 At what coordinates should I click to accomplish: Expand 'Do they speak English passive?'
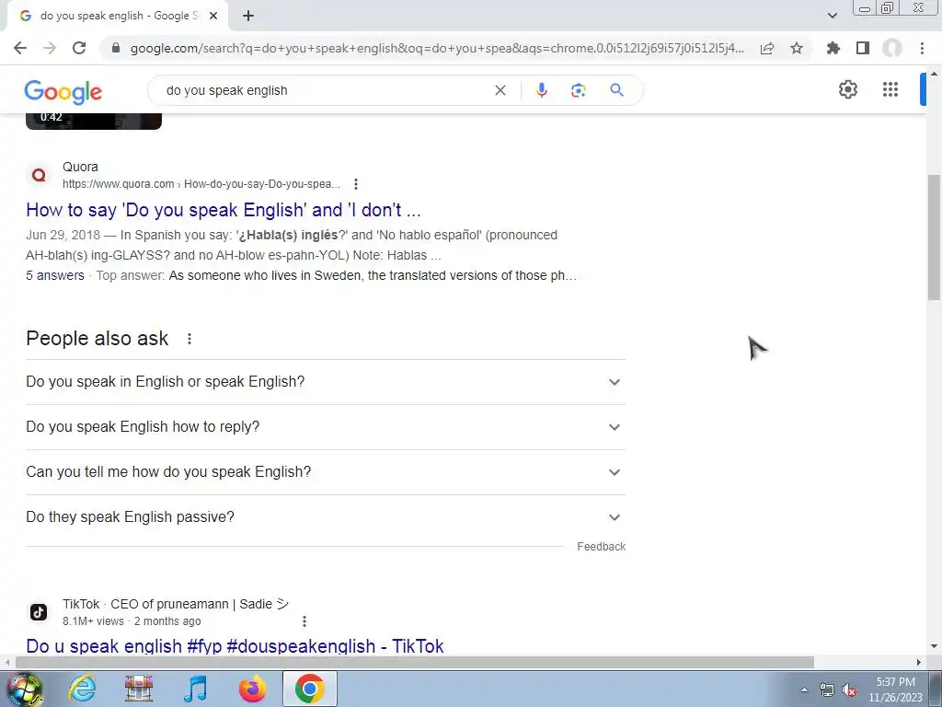[x=325, y=517]
